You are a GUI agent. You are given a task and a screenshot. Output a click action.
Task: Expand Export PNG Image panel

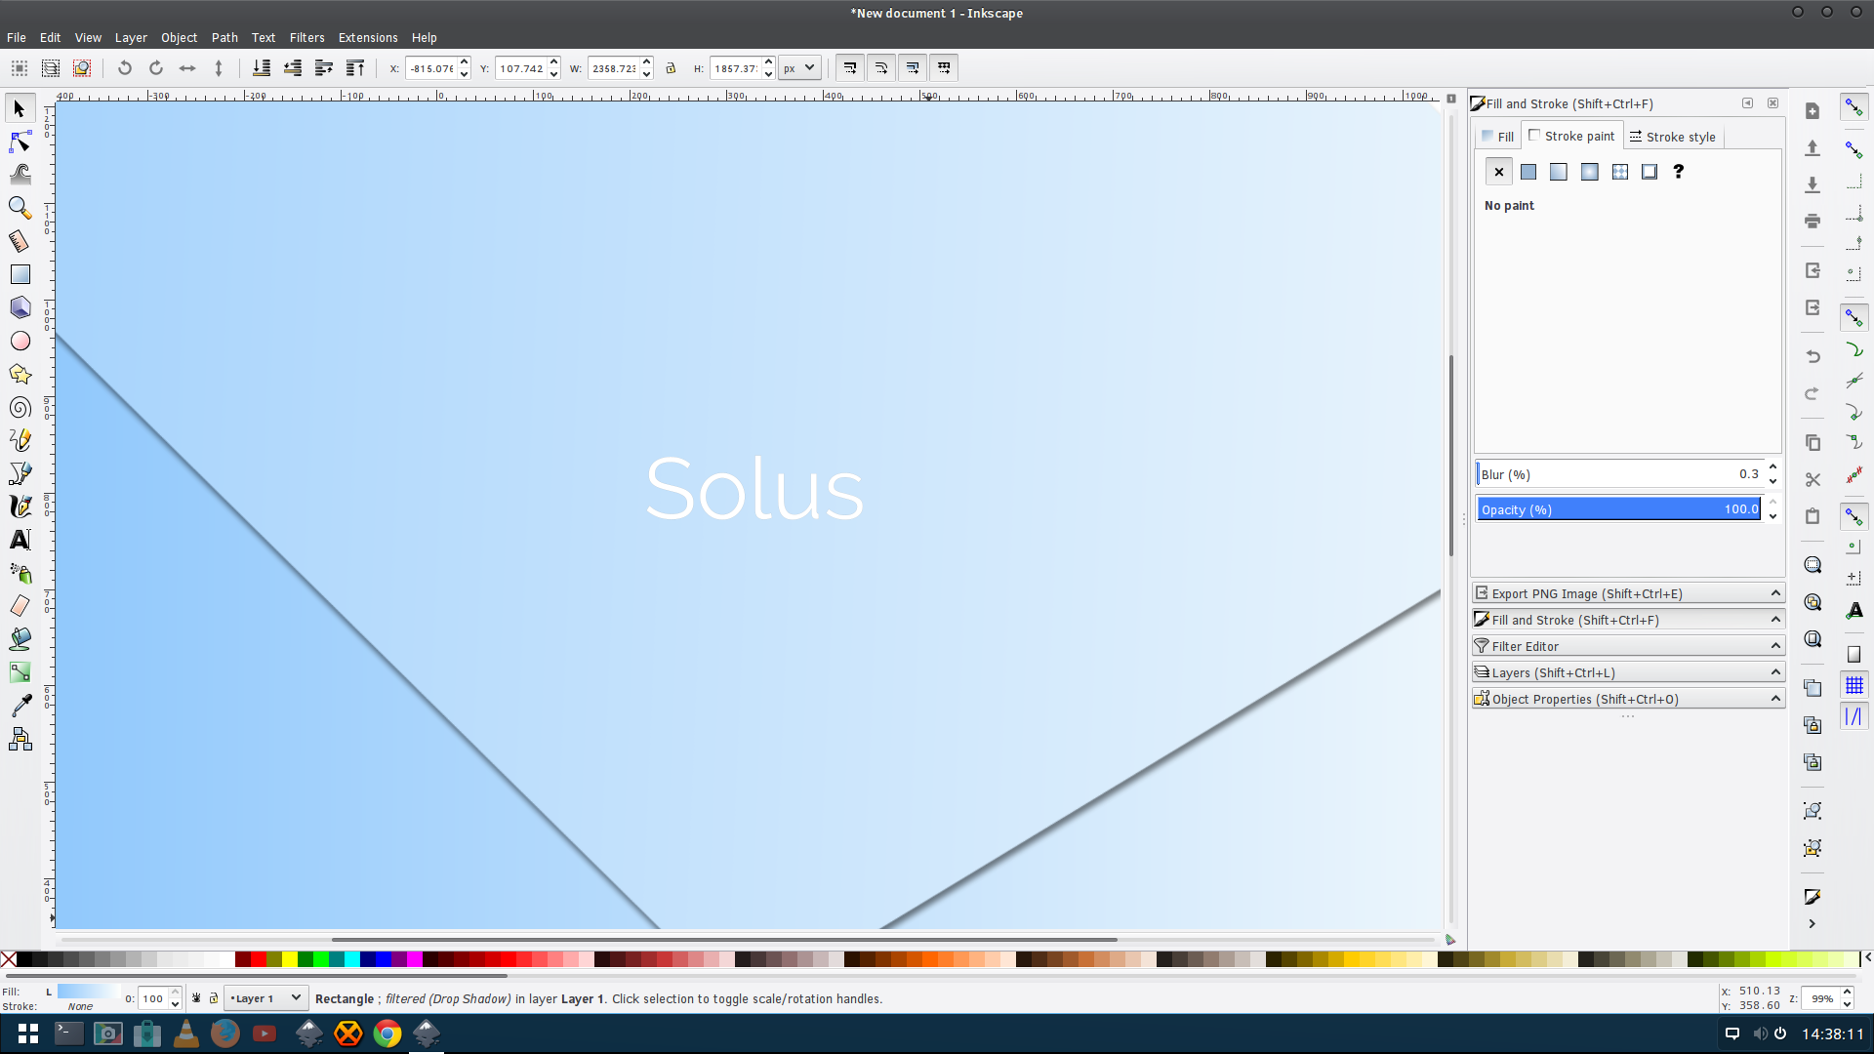click(1628, 593)
